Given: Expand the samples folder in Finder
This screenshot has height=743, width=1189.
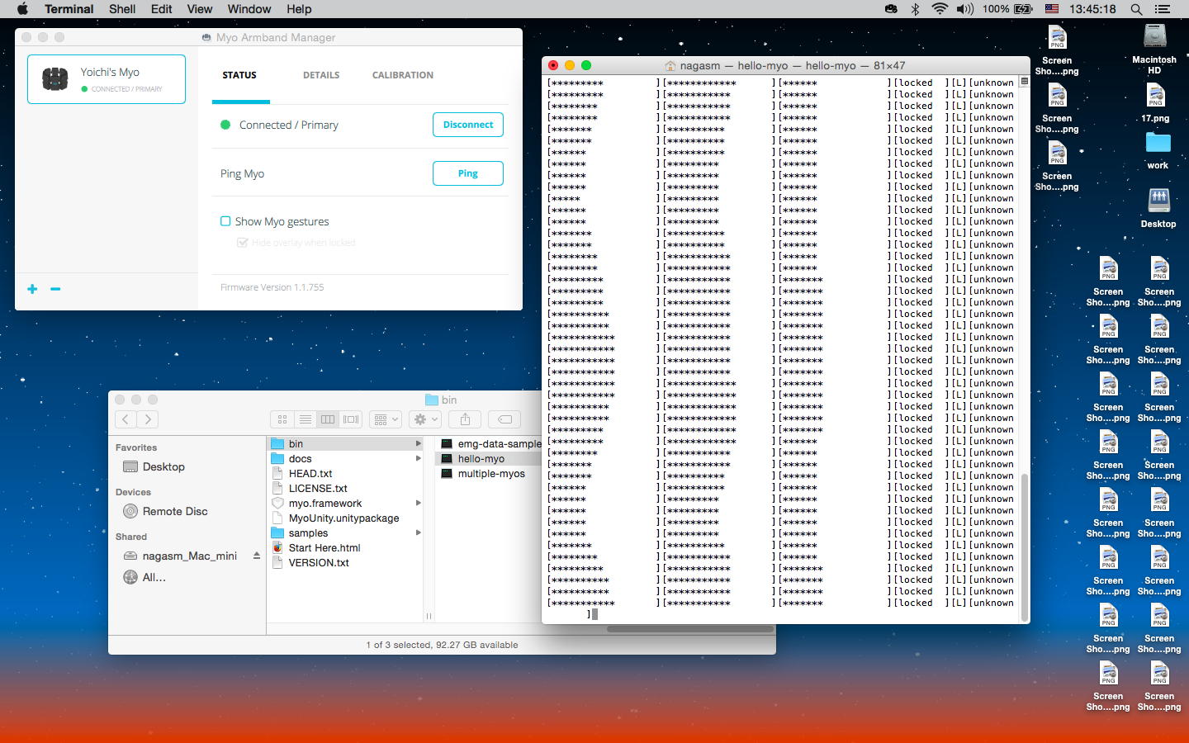Looking at the screenshot, I should (419, 533).
